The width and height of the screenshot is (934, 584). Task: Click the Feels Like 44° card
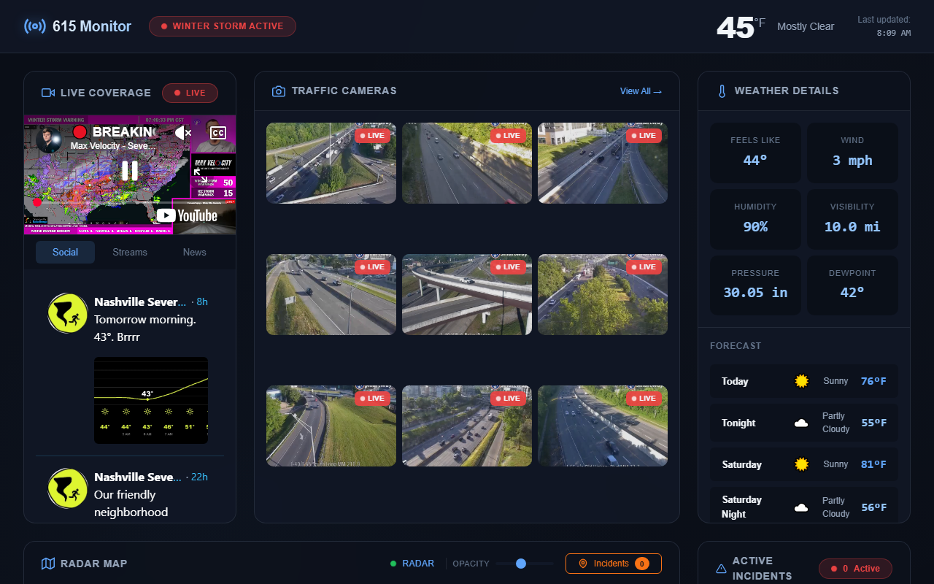[755, 153]
